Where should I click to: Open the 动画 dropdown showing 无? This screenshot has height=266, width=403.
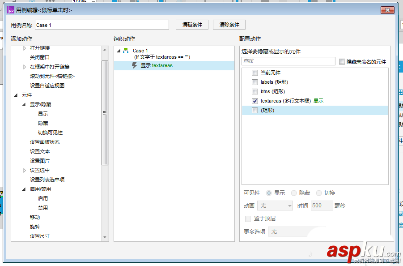pyautogui.click(x=274, y=206)
